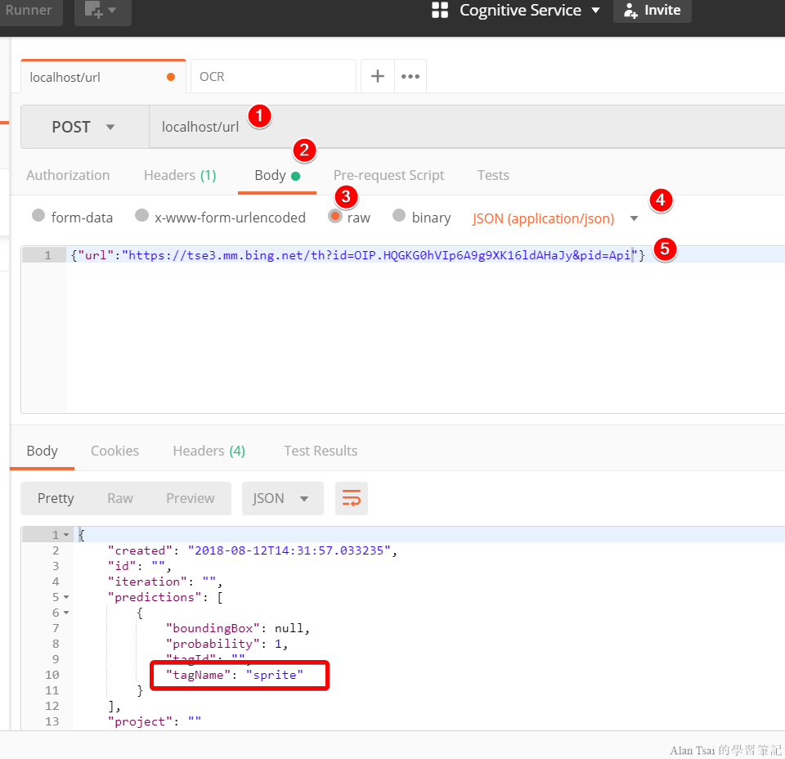
Task: Collapse the predictions array at line 5
Action: (x=66, y=597)
